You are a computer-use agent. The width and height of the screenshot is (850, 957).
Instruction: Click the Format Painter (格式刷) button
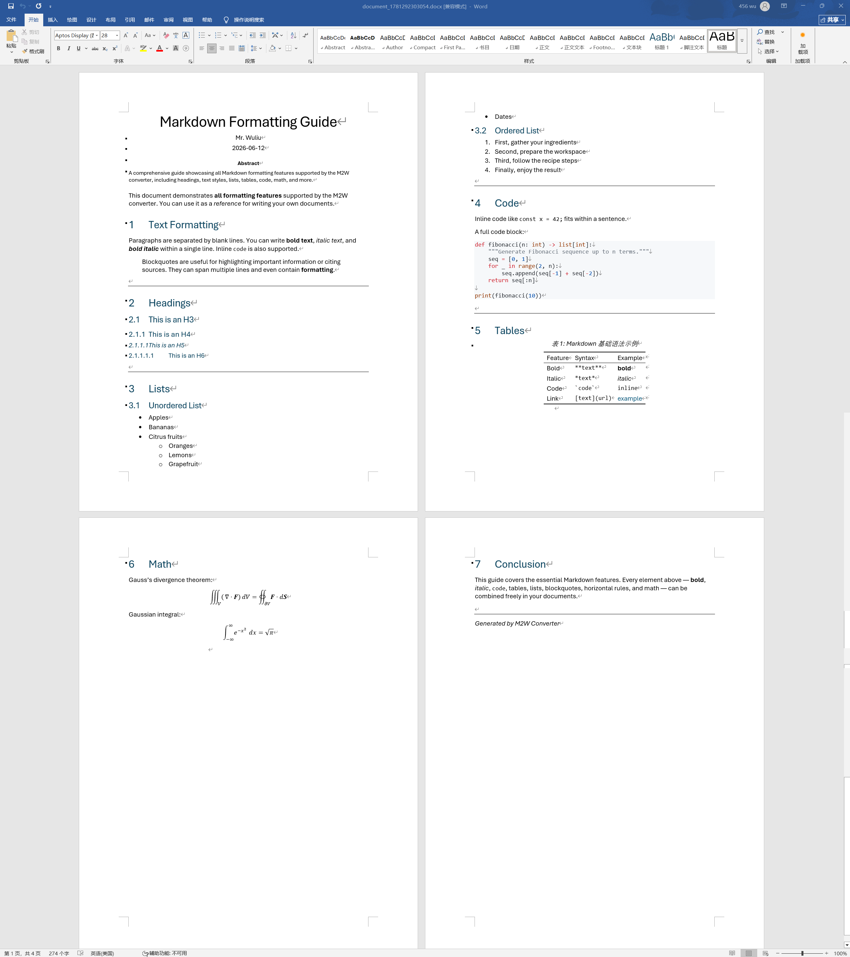click(33, 52)
